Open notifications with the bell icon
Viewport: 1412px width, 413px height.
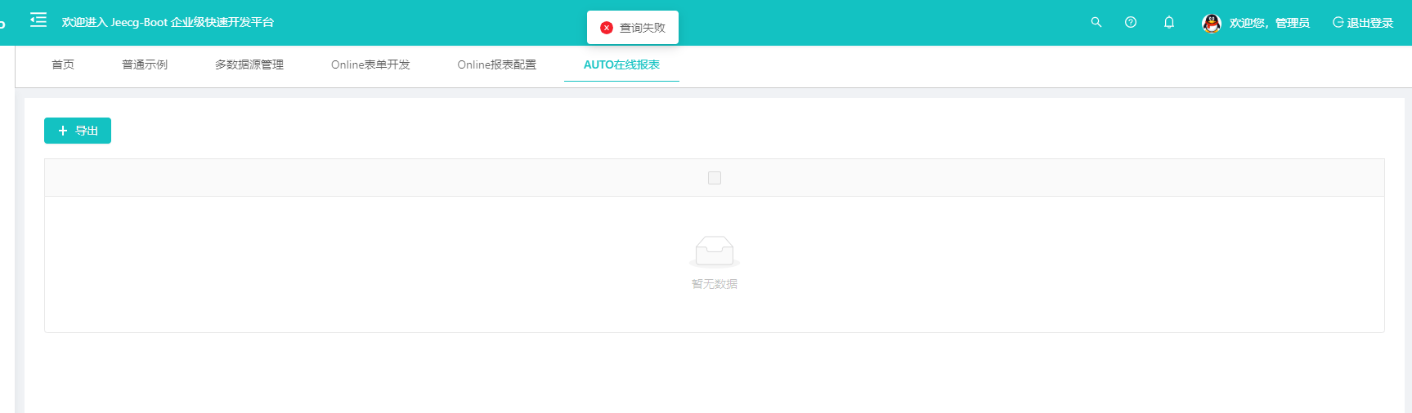(1168, 23)
